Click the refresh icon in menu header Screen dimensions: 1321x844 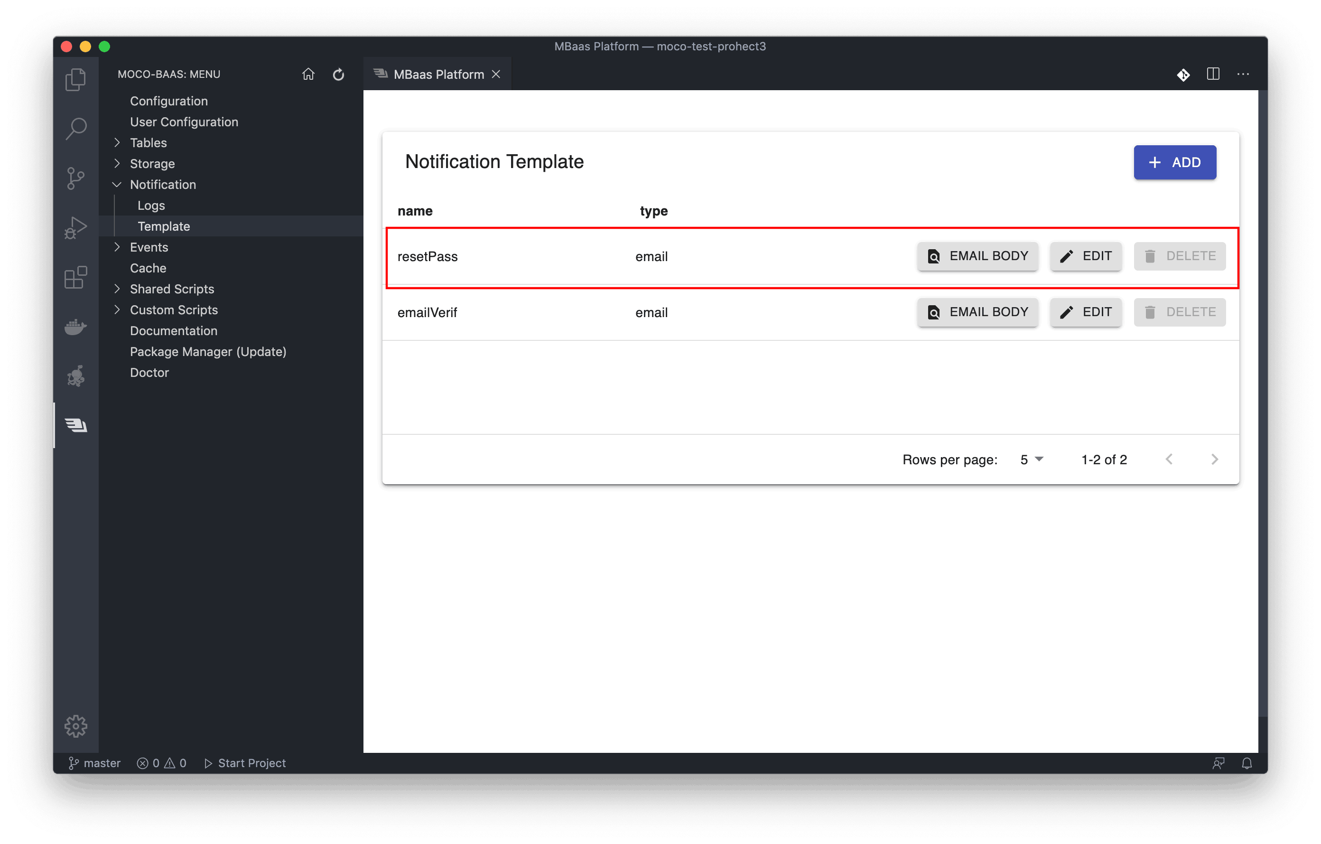pos(338,74)
